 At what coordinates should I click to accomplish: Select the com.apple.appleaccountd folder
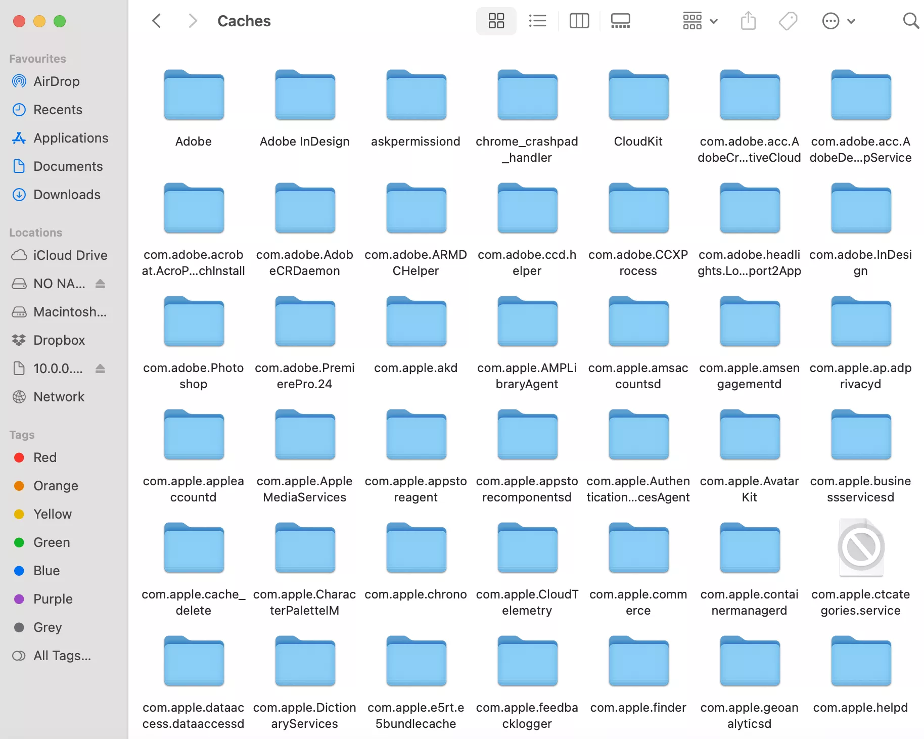point(194,435)
